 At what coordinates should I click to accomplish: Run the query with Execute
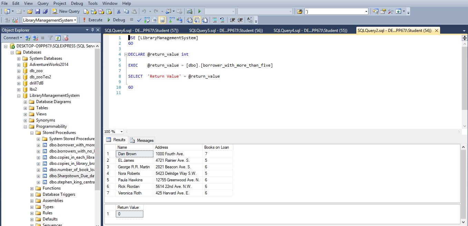[92, 20]
